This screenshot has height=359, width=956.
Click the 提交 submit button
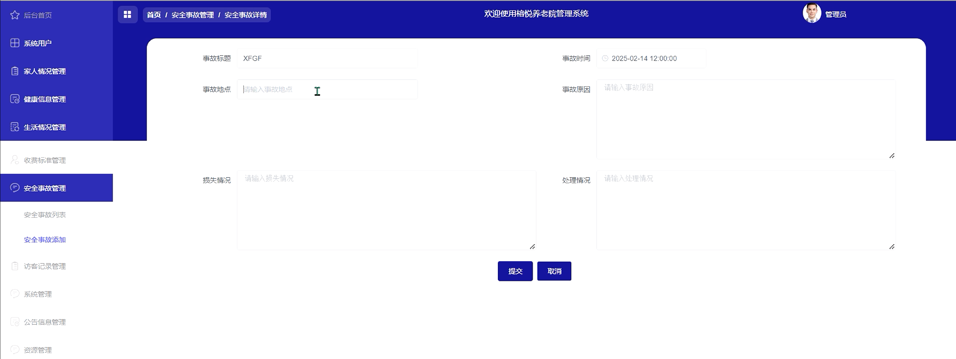[x=515, y=271]
